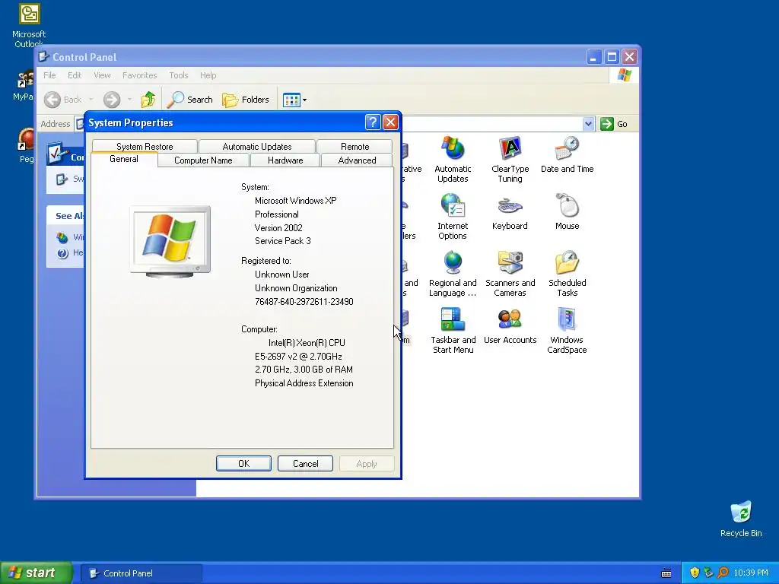The height and width of the screenshot is (584, 779).
Task: Click the Up folder toolbar icon
Action: click(x=148, y=100)
